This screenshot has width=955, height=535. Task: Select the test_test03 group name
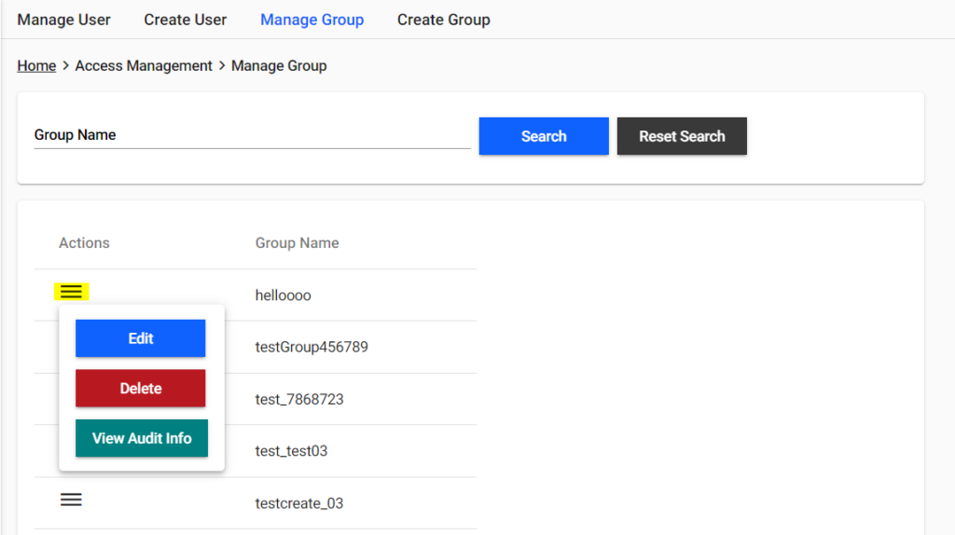(x=291, y=451)
